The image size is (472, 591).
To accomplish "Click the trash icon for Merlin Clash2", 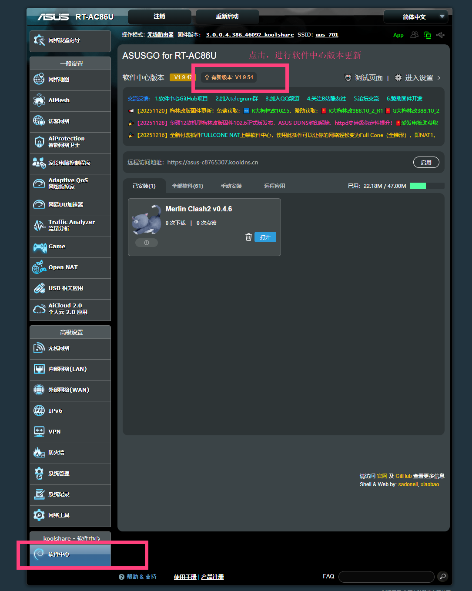I will (x=248, y=237).
